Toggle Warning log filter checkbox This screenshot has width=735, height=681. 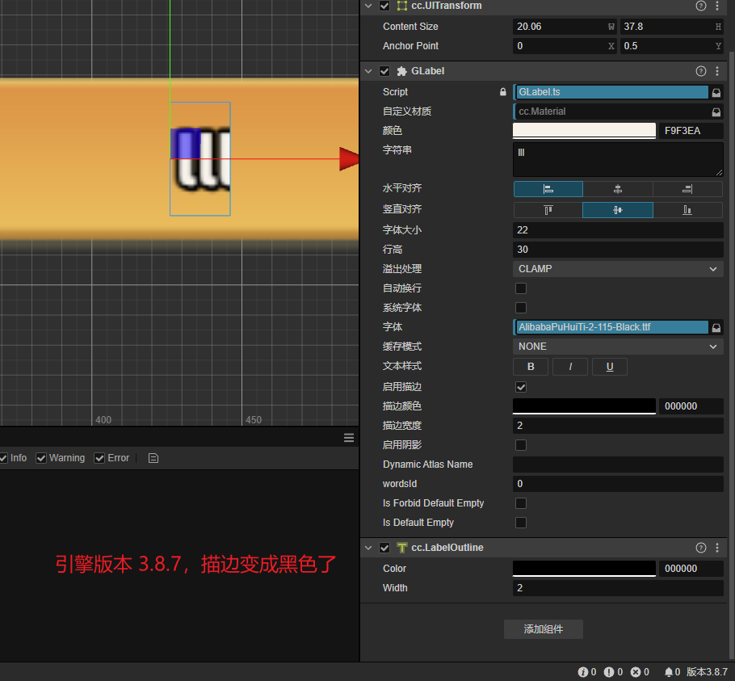coord(41,458)
